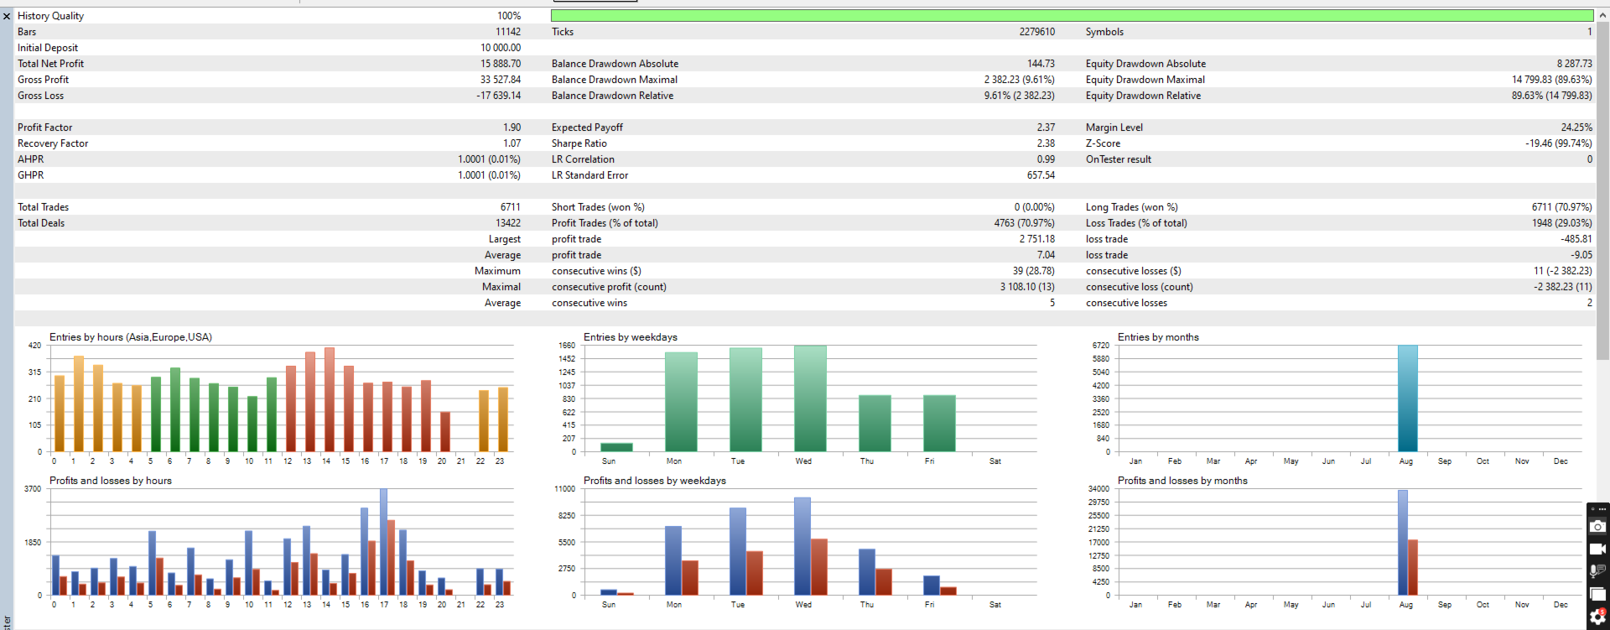Select the average loss trade value -9.05

[1581, 255]
